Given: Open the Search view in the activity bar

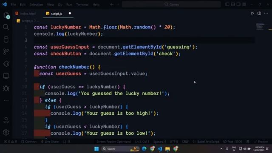Looking at the screenshot, I should pyautogui.click(x=6, y=27).
